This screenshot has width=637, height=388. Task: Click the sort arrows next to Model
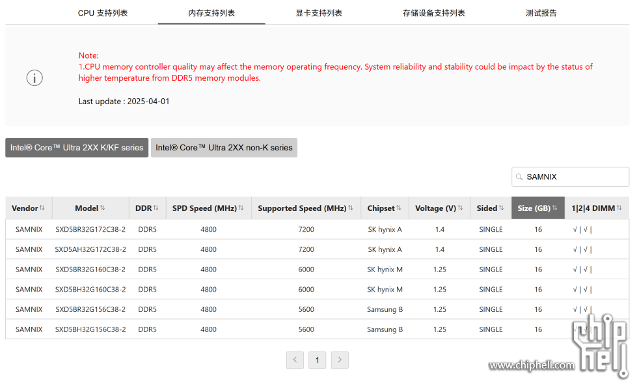coord(102,208)
